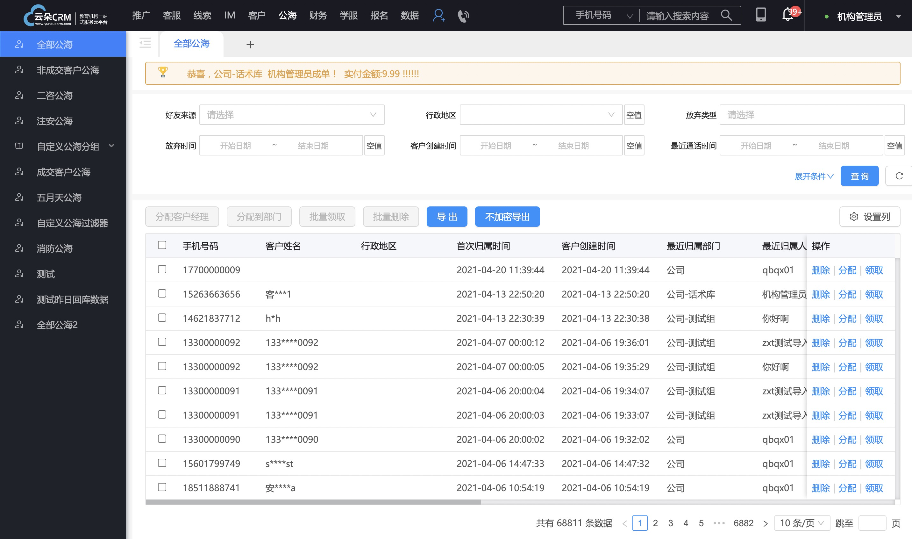The height and width of the screenshot is (539, 912).
Task: Toggle checkbox for row 14621837712
Action: point(162,318)
